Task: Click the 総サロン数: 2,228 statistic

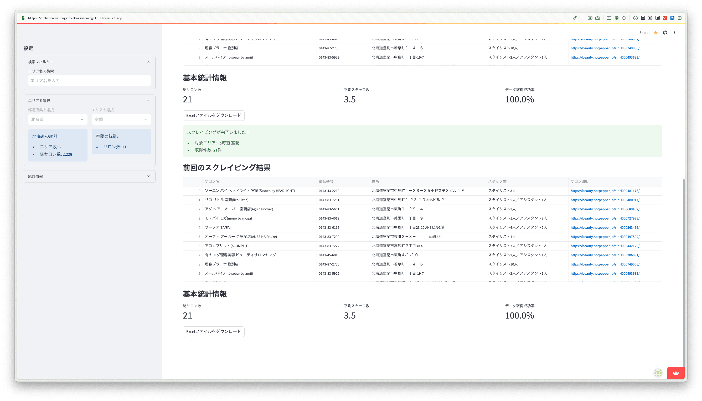Action: click(56, 154)
